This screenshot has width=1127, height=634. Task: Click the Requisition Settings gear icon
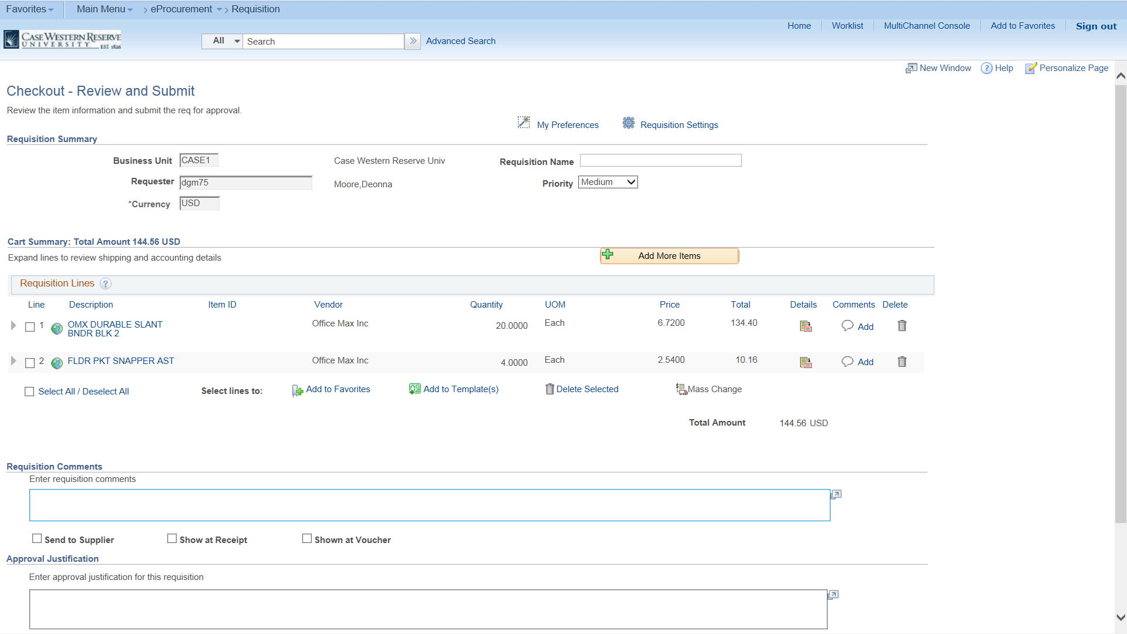point(628,123)
